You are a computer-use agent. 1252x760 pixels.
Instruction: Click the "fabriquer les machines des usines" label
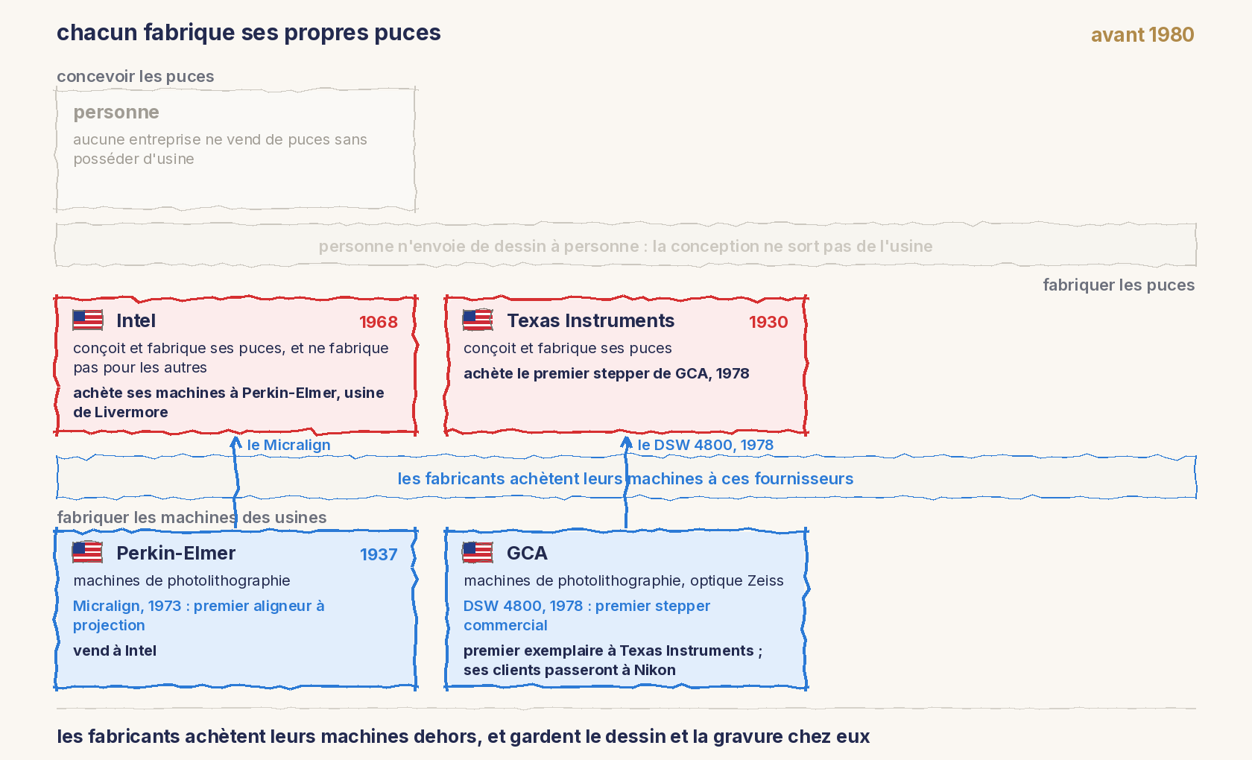click(192, 518)
